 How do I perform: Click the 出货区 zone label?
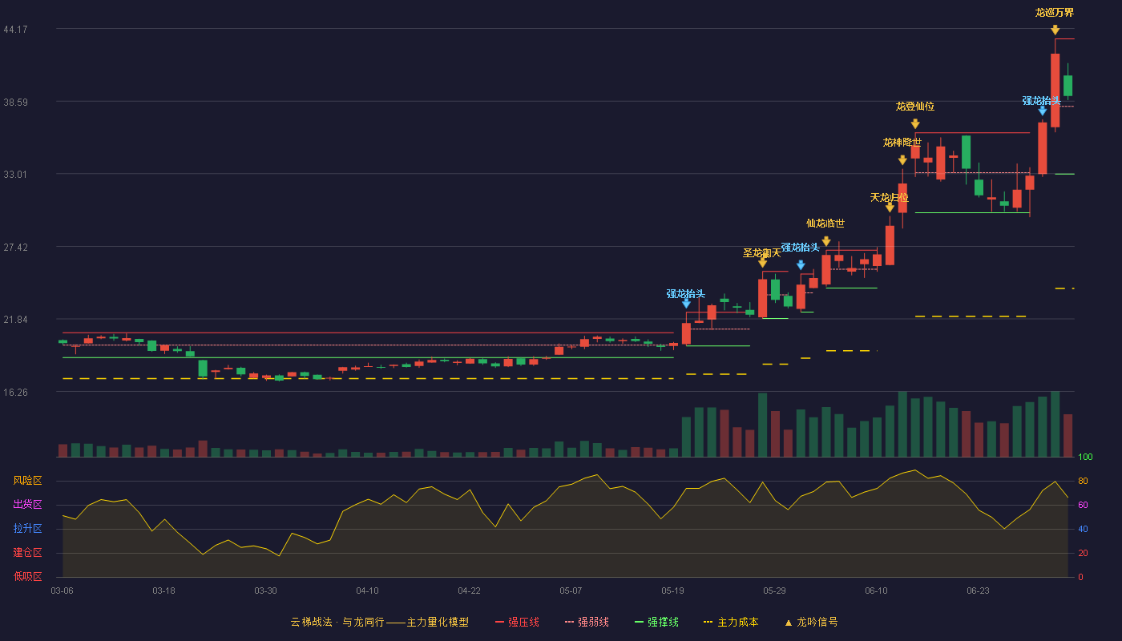(27, 505)
